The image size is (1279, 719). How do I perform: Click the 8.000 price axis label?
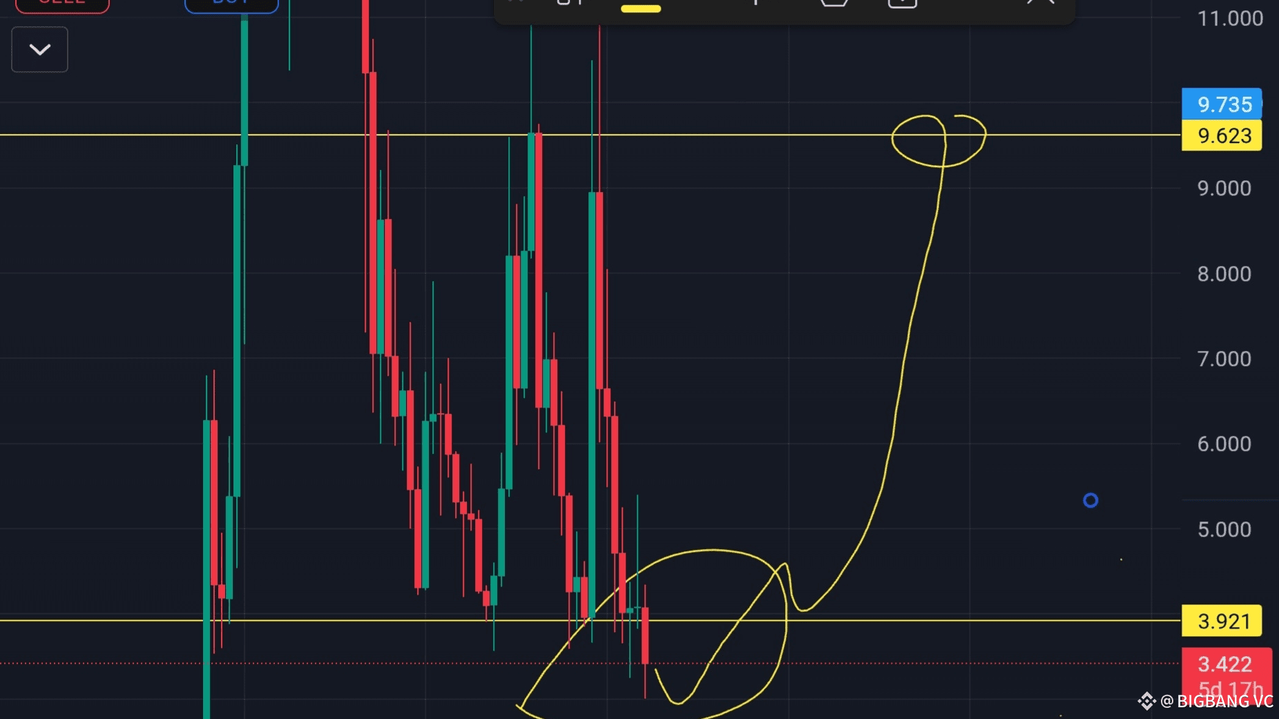click(1224, 274)
